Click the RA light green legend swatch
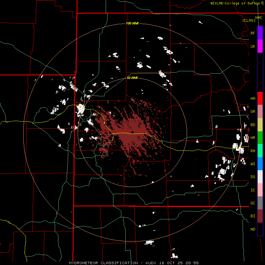Screen dimensions: 265x265 click(x=260, y=151)
